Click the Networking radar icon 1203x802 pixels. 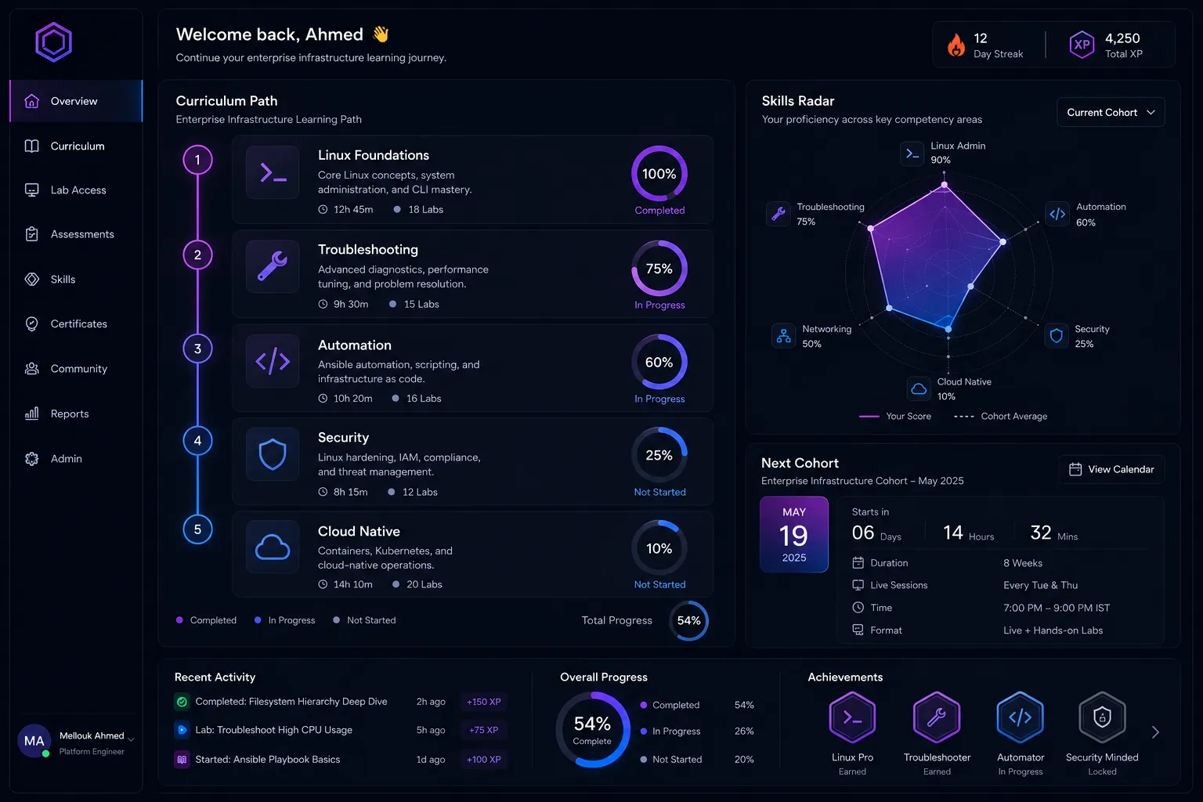point(783,336)
